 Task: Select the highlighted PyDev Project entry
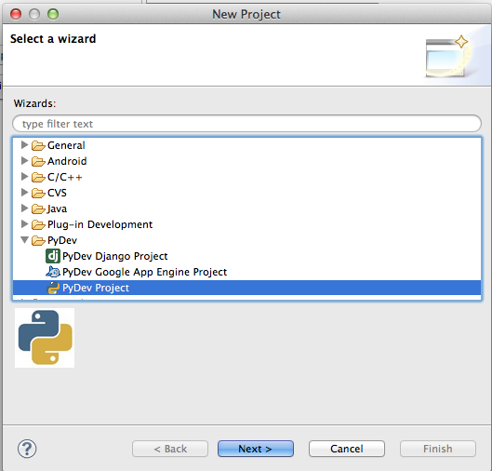(246, 288)
